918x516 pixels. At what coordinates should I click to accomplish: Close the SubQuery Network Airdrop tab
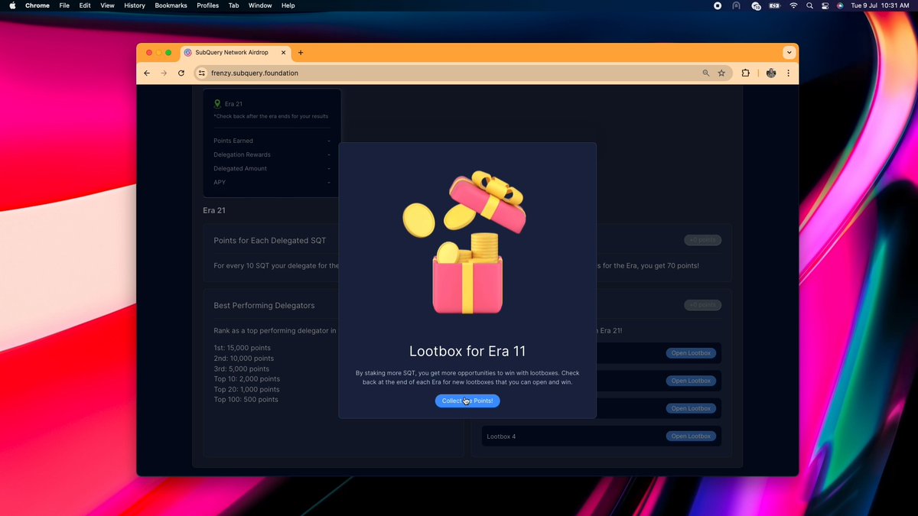(284, 53)
